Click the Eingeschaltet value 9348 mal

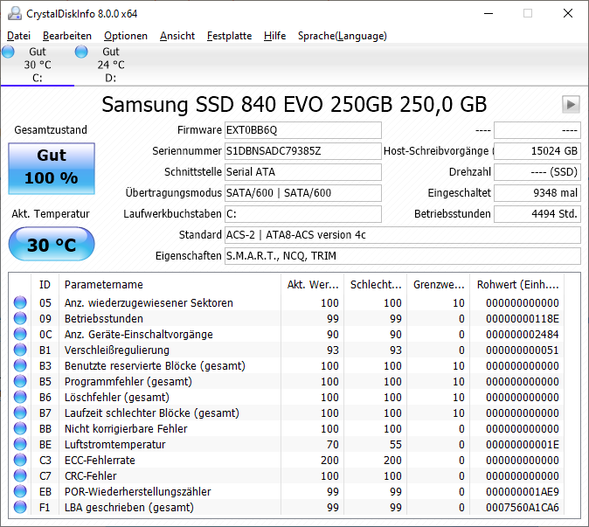(x=537, y=192)
